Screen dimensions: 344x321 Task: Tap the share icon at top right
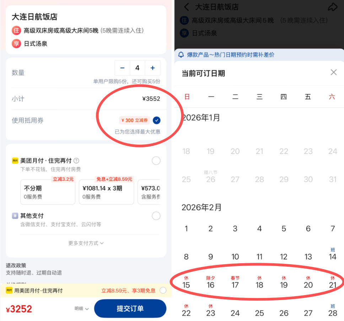pos(333,6)
